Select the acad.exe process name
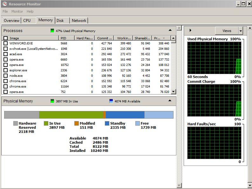 [16, 54]
